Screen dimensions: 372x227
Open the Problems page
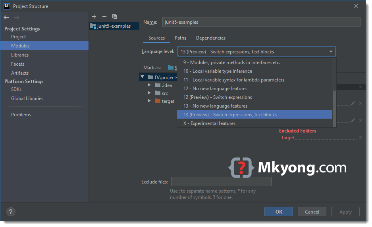pyautogui.click(x=21, y=115)
